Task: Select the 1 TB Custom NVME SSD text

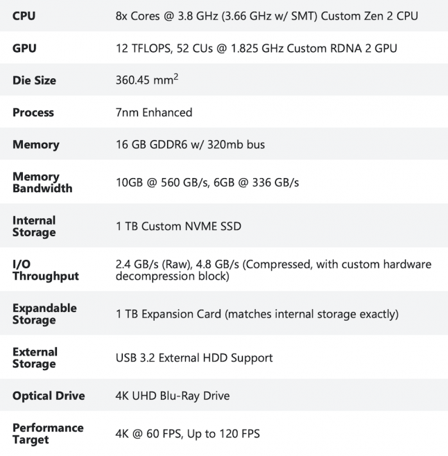Action: [178, 226]
